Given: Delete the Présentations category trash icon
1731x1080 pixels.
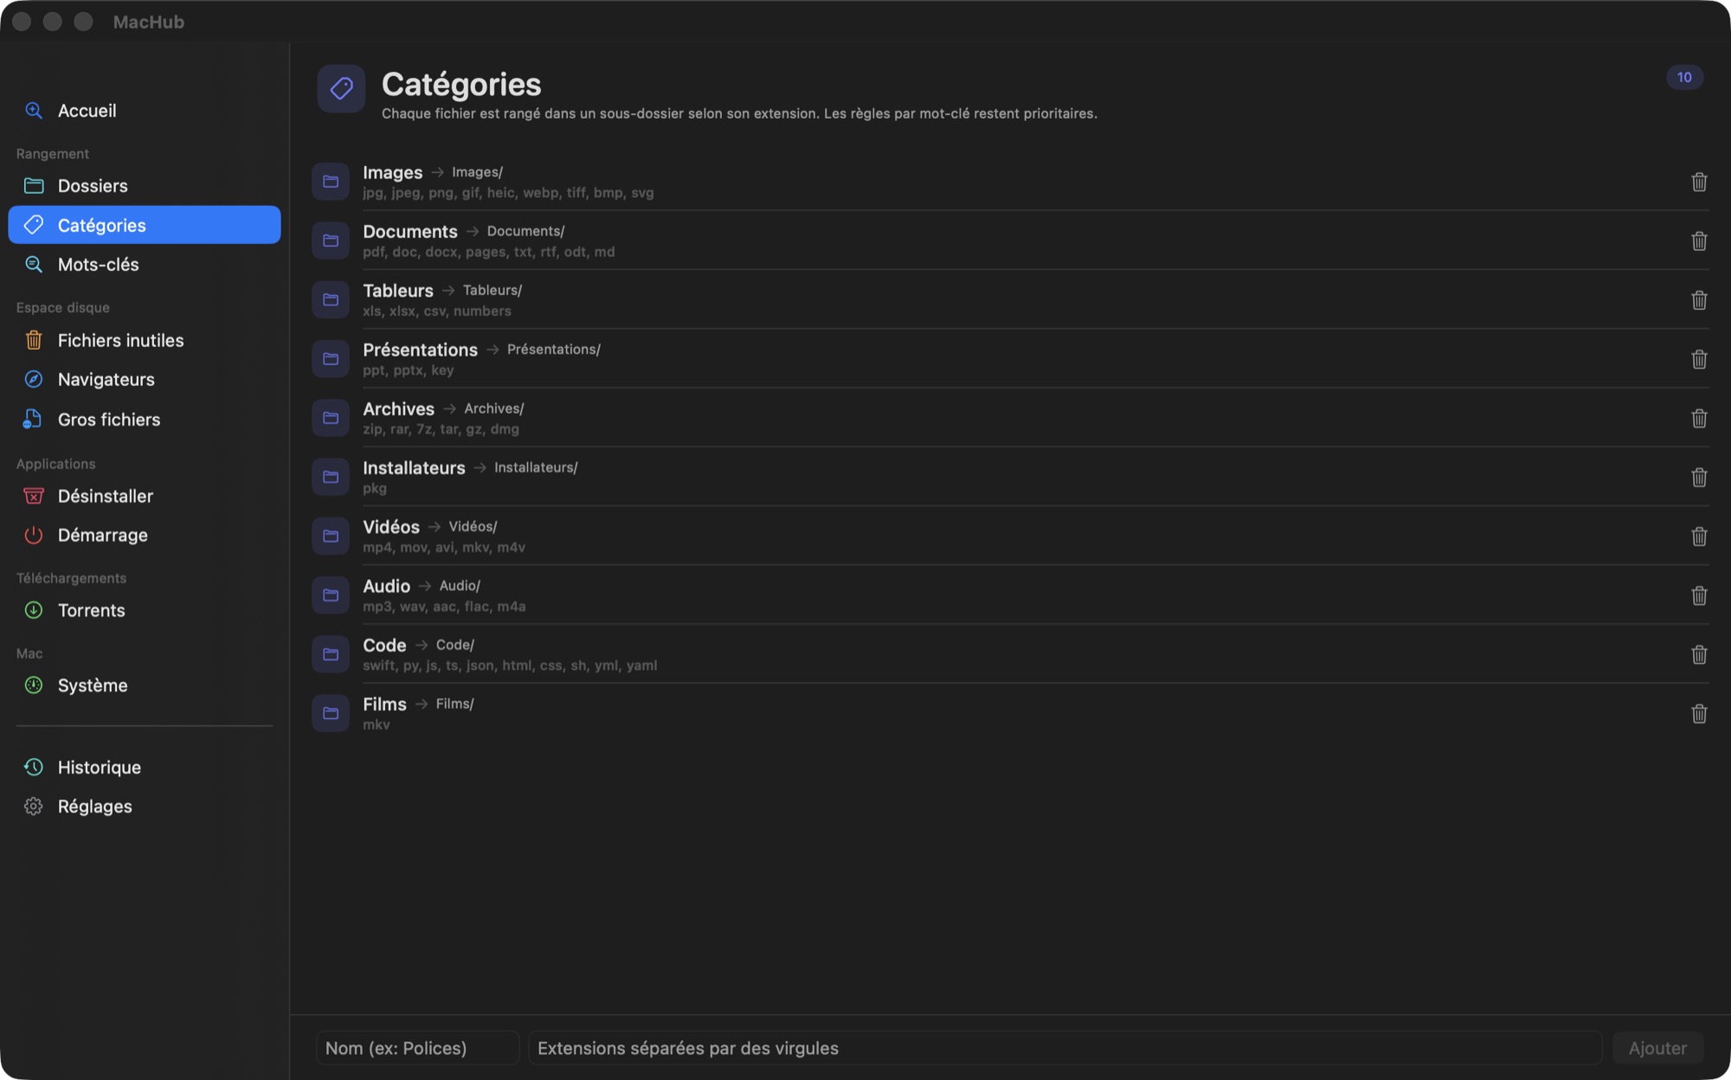Looking at the screenshot, I should 1699,359.
